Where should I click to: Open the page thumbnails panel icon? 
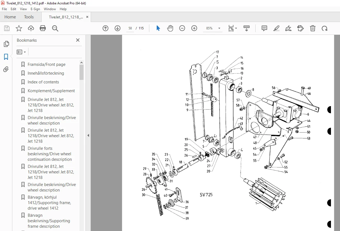click(6, 44)
